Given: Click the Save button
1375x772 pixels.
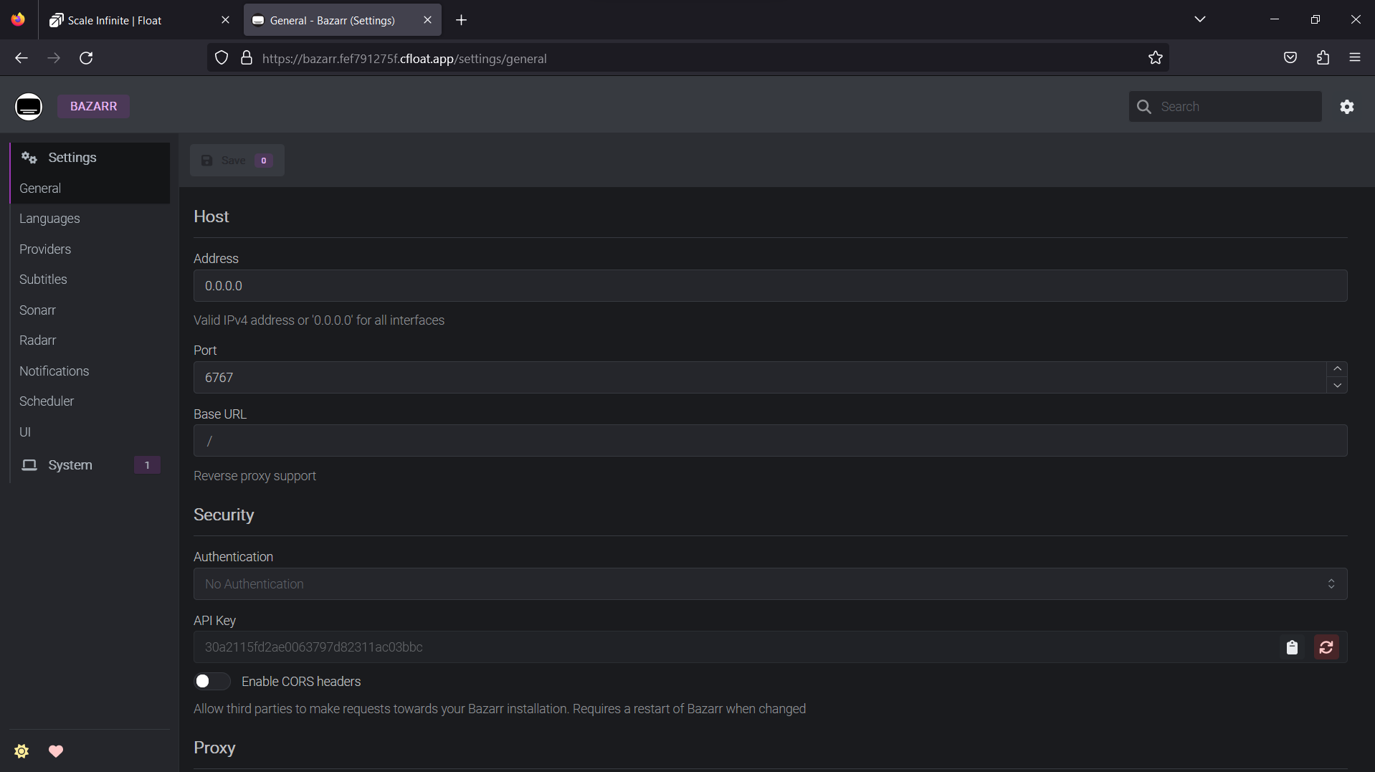Looking at the screenshot, I should [237, 160].
